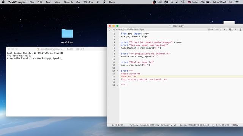Screen dimensions: 243x136
Task: Click the namechannel = raw_input line
Action: pyautogui.click(x=141, y=48)
